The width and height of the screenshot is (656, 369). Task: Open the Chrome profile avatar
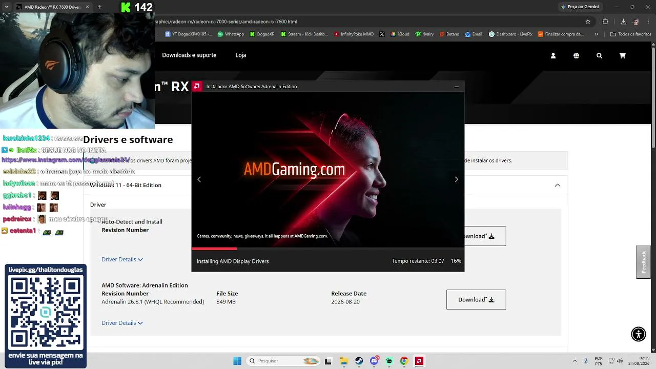click(x=636, y=22)
